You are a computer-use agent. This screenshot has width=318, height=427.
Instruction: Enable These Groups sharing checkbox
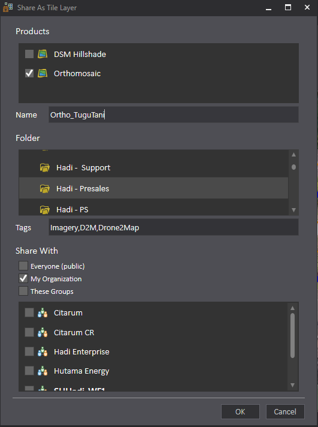pyautogui.click(x=23, y=291)
